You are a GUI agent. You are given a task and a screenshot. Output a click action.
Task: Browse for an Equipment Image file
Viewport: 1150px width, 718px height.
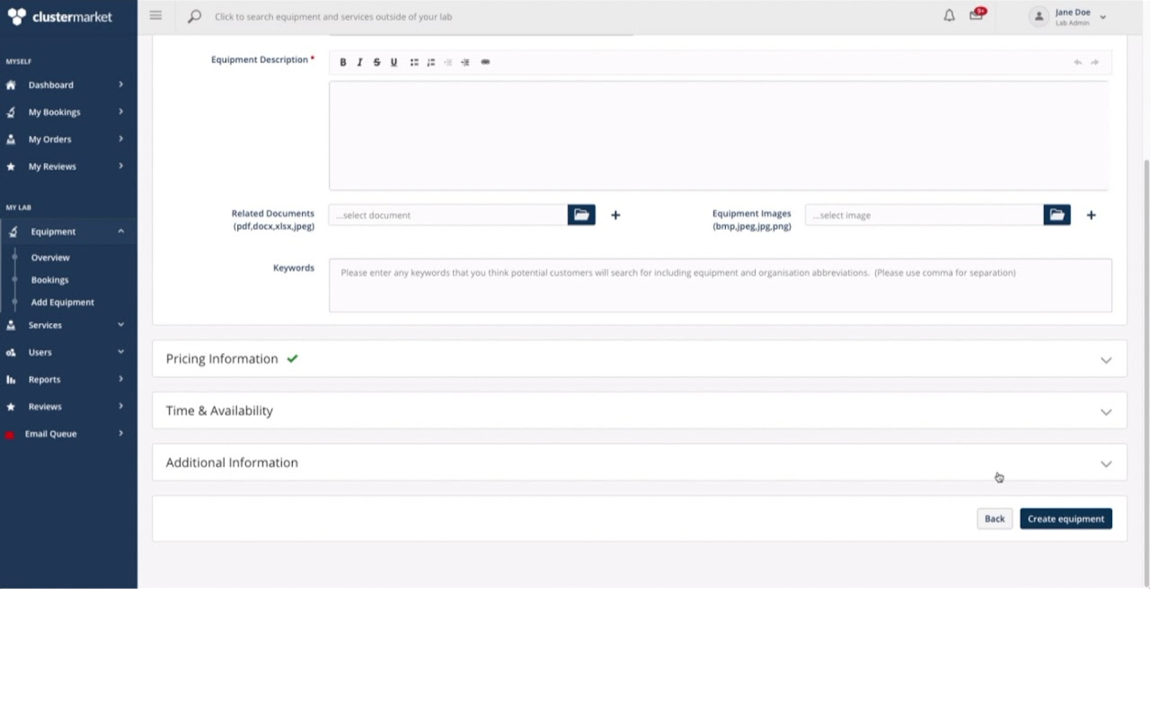1057,215
